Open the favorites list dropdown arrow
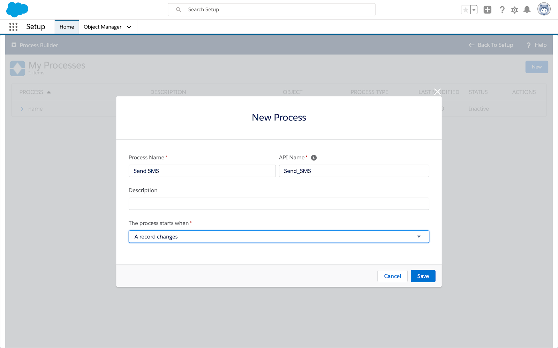Image resolution: width=558 pixels, height=348 pixels. pos(474,10)
